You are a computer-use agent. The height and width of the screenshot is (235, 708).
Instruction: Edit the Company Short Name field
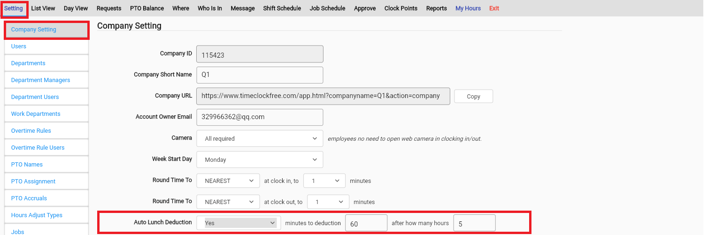[x=260, y=75]
